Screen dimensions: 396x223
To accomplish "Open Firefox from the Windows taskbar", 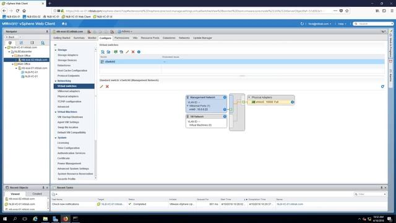I will (66, 219).
